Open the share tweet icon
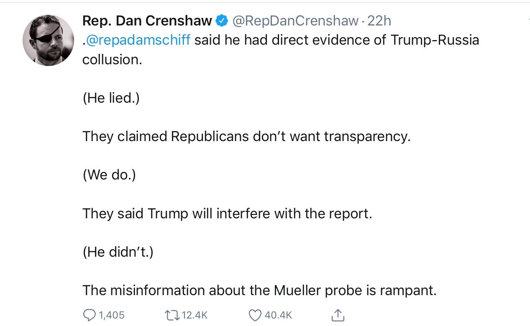 338,315
